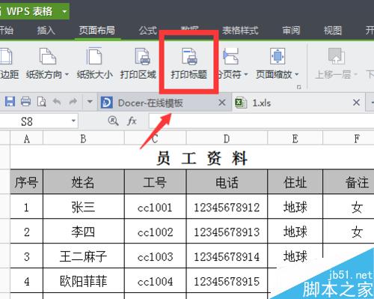The image size is (374, 299).
Task: Select the cell containing cc1003
Action: 155,256
